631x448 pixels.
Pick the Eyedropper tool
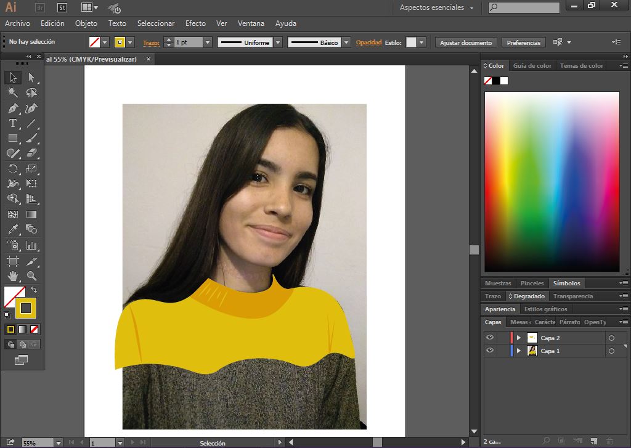point(13,229)
